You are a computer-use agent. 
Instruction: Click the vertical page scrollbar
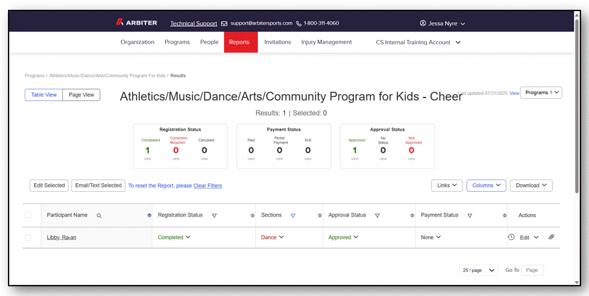pyautogui.click(x=577, y=105)
